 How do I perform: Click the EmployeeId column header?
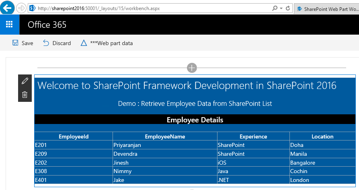click(x=74, y=136)
